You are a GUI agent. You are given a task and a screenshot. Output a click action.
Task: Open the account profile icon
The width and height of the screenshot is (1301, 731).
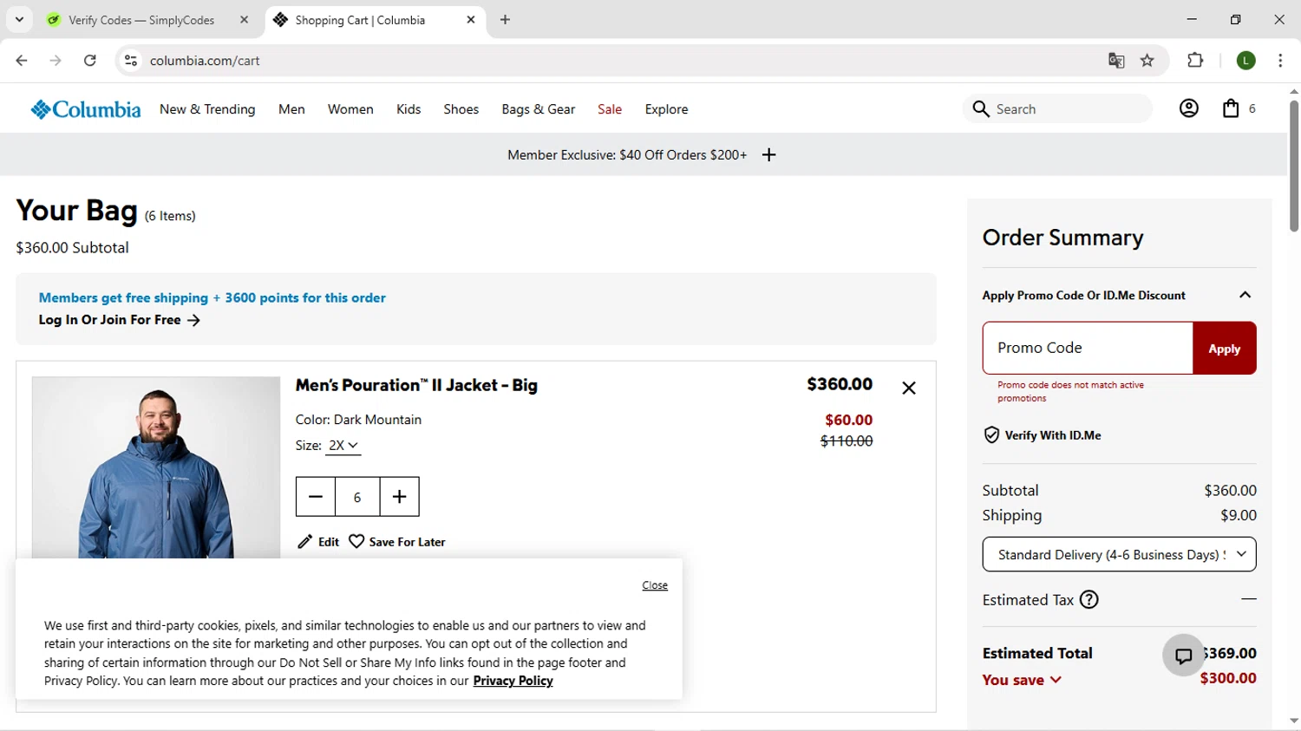pos(1189,108)
